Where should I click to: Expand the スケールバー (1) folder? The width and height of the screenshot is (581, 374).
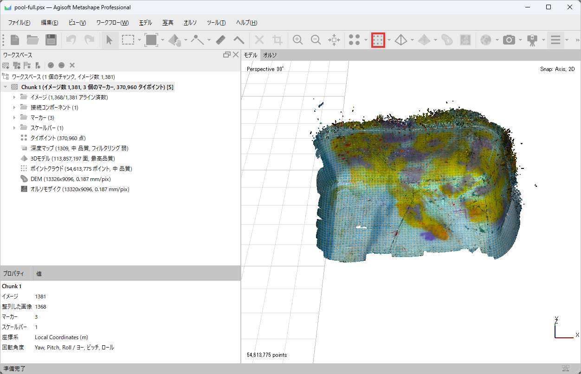(14, 128)
